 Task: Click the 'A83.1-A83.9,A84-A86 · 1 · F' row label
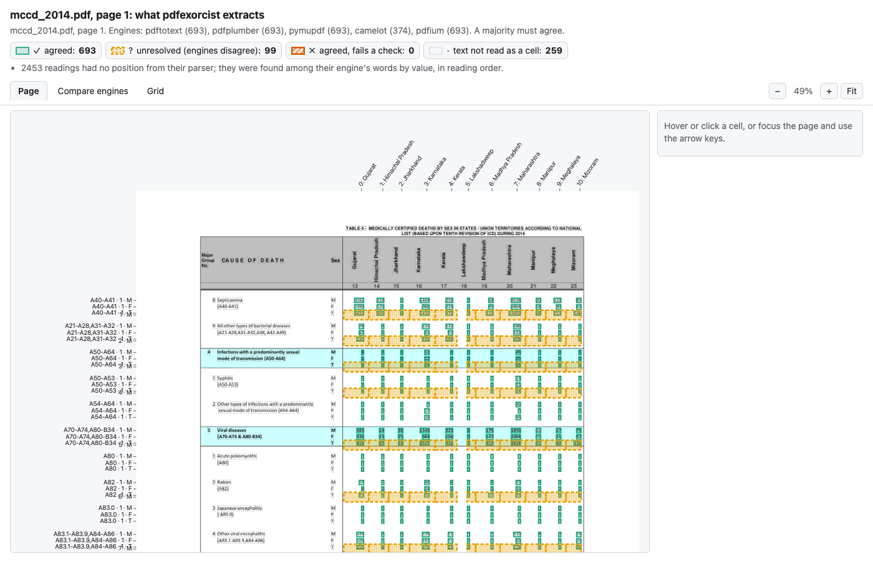94,540
